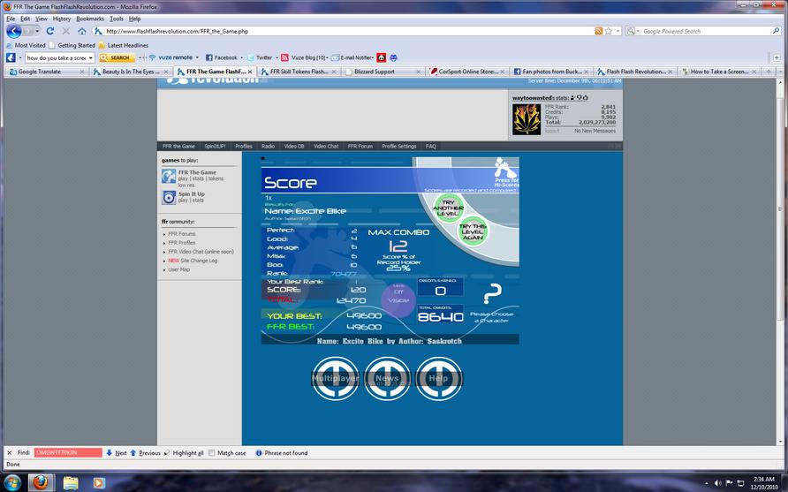Image resolution: width=788 pixels, height=492 pixels.
Task: Click the green Try Another Level circle
Action: (448, 208)
